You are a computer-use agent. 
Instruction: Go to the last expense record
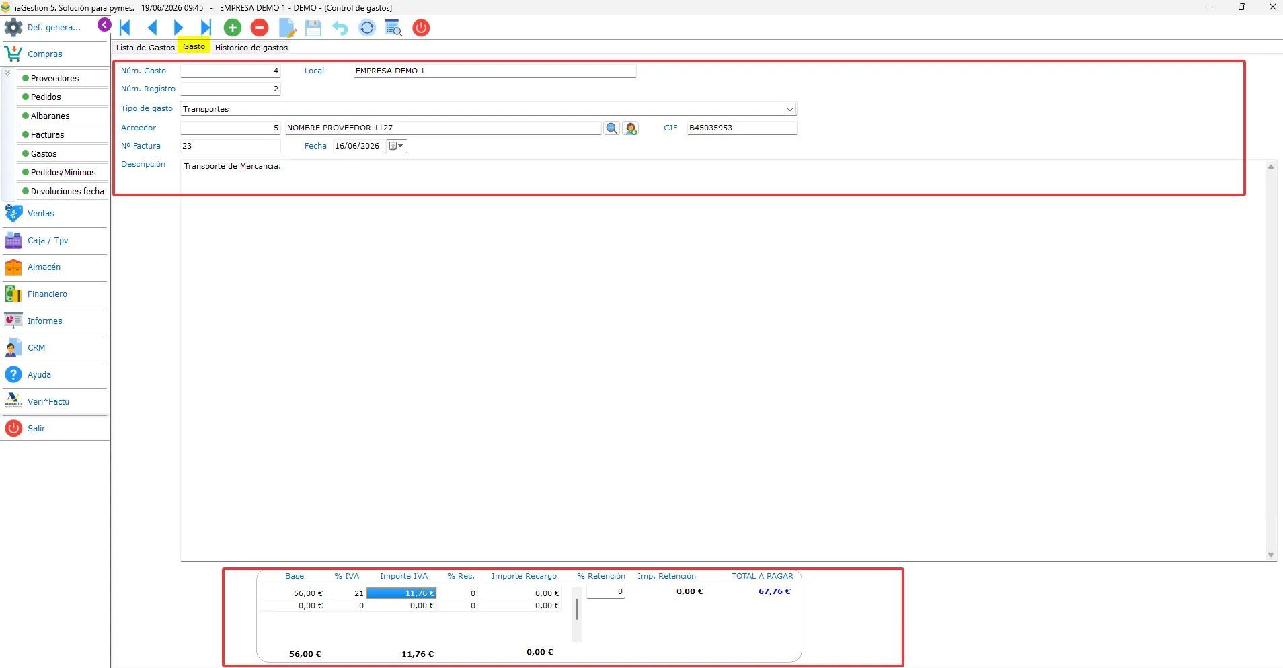[x=206, y=28]
